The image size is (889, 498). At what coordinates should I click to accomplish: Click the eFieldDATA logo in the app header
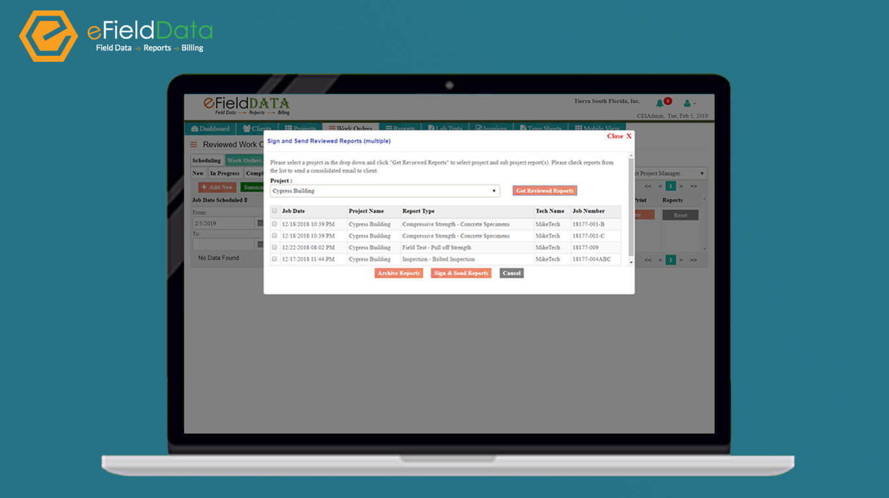tap(247, 105)
